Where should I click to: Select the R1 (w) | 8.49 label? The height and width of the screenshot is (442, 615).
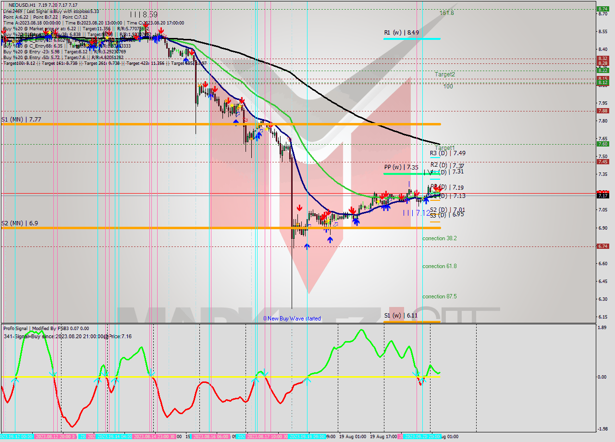[x=401, y=33]
